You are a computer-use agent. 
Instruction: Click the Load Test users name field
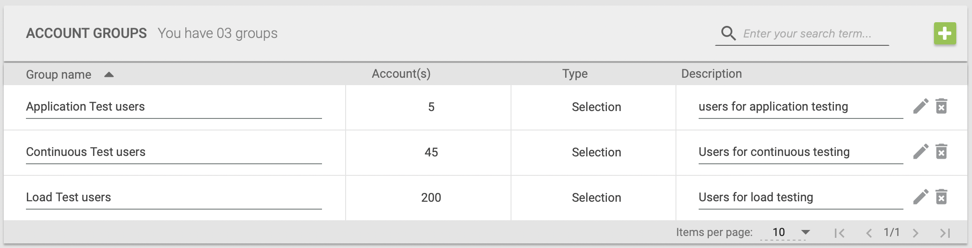click(174, 198)
